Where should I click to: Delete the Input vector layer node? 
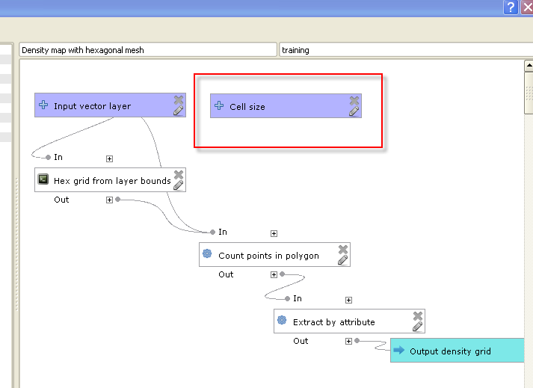179,100
